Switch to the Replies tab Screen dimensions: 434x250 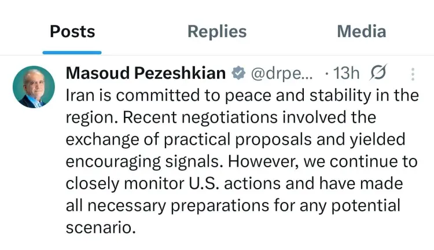pyautogui.click(x=217, y=31)
